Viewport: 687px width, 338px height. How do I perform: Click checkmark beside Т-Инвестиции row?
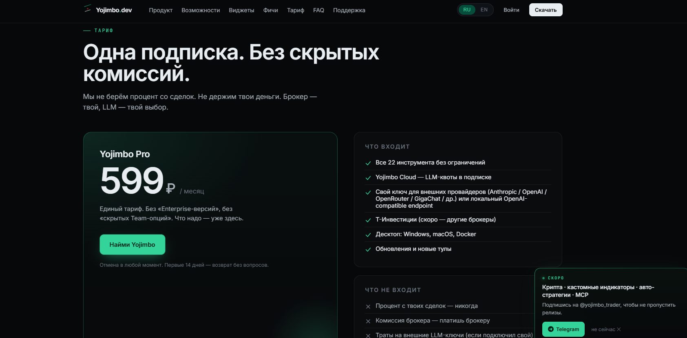tap(368, 220)
